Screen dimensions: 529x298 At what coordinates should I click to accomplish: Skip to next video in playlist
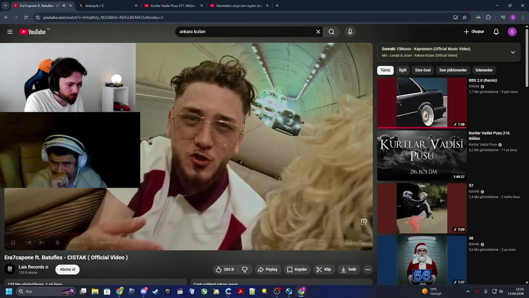42,243
